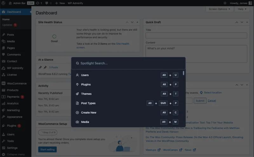Choose Plugins in Spotlight results
Image resolution: width=254 pixels, height=157 pixels.
pos(127,84)
